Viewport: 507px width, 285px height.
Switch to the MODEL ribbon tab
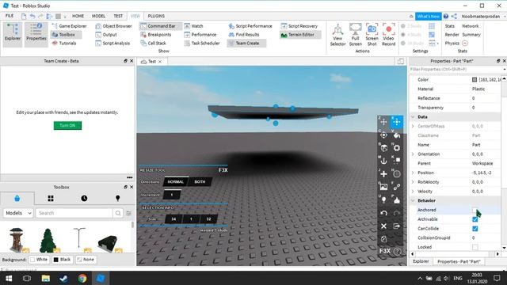pyautogui.click(x=98, y=16)
